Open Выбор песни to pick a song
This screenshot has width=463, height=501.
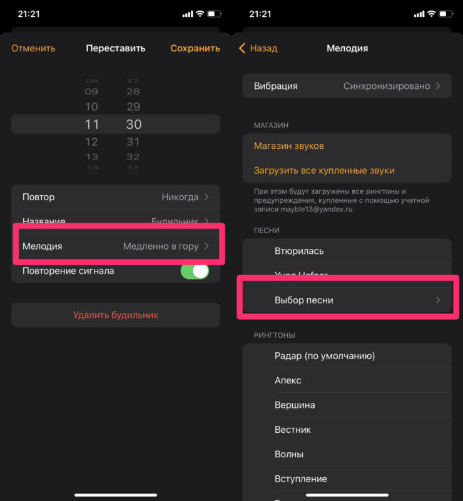(x=347, y=300)
